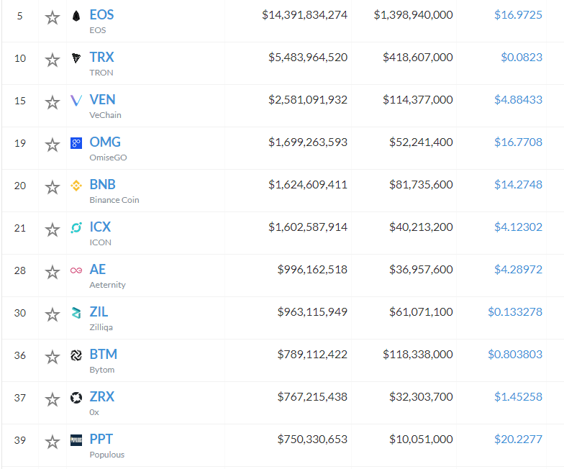This screenshot has width=564, height=469.
Task: Select EOS volume $1,398,940,000
Action: [x=413, y=14]
